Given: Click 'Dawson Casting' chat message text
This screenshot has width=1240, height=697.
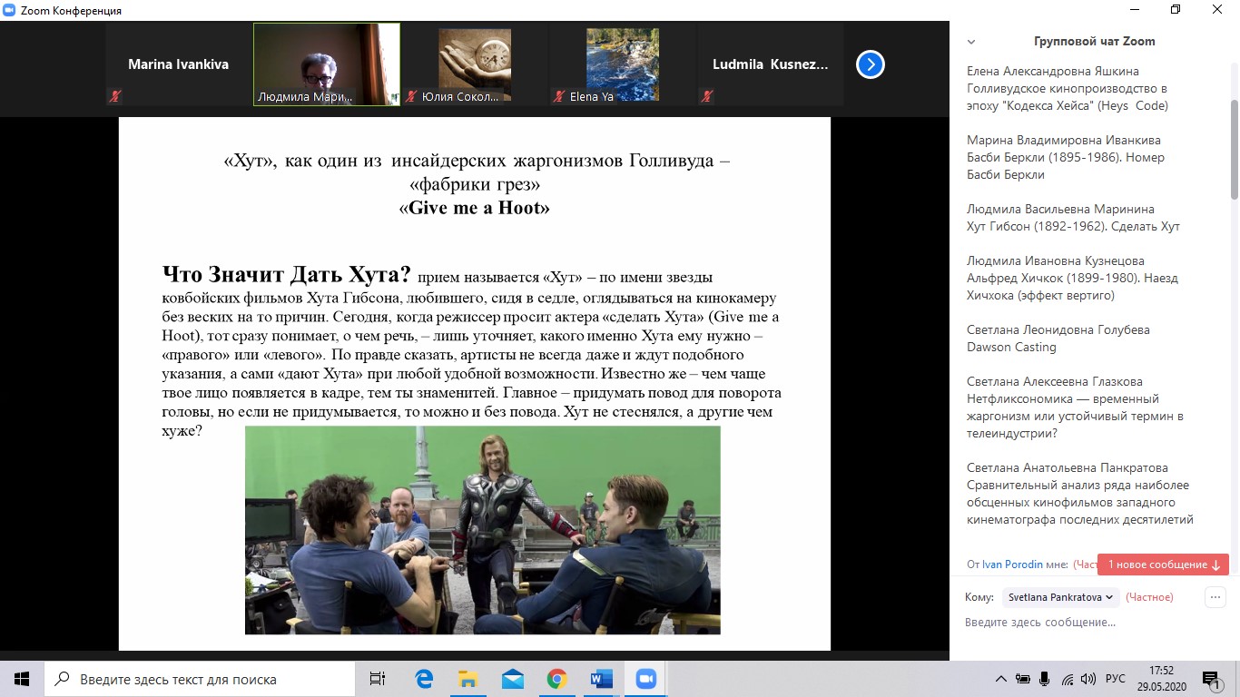Looking at the screenshot, I should pos(1011,347).
